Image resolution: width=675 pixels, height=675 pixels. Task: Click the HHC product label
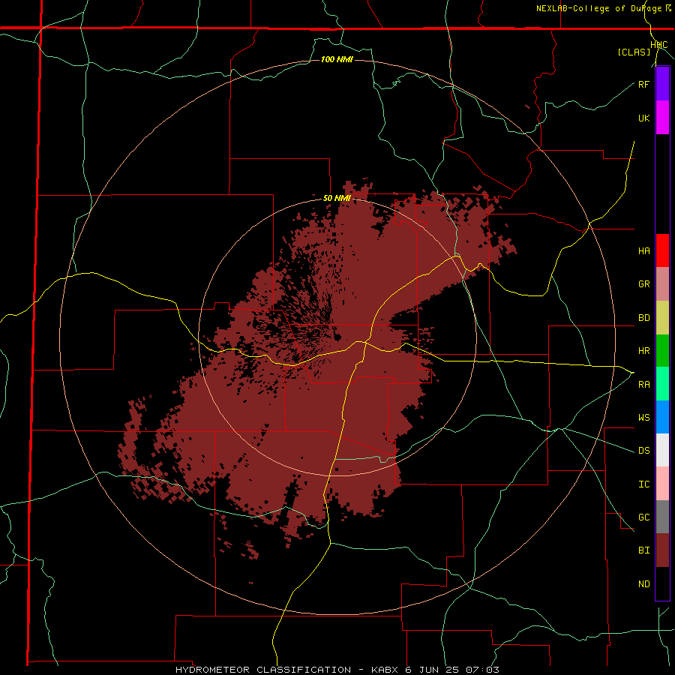pyautogui.click(x=659, y=45)
